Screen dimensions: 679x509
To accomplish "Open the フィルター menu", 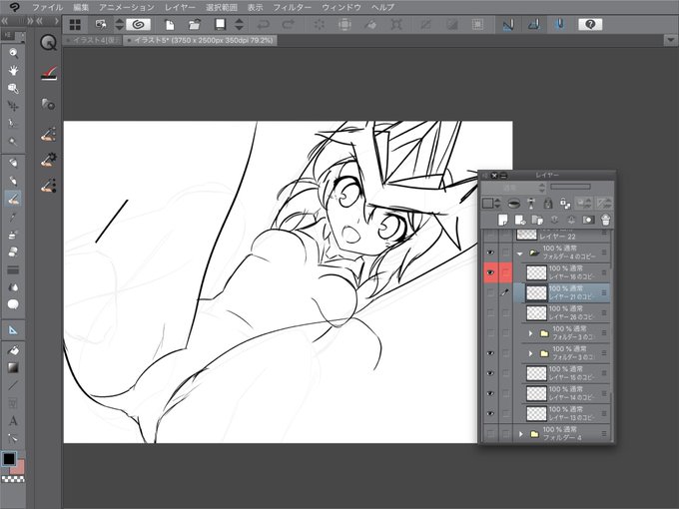I will (x=293, y=7).
